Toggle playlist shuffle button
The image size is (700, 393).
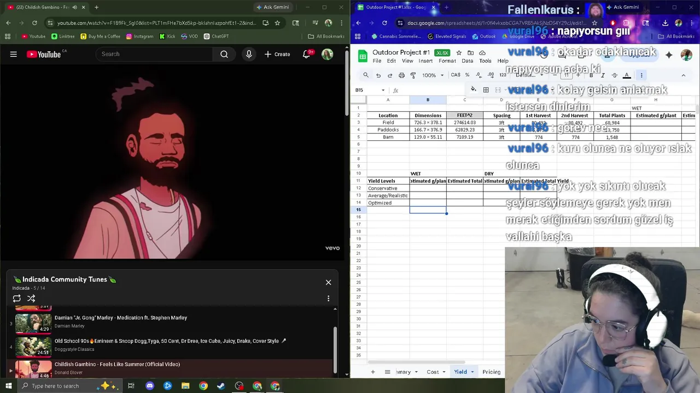coord(31,299)
